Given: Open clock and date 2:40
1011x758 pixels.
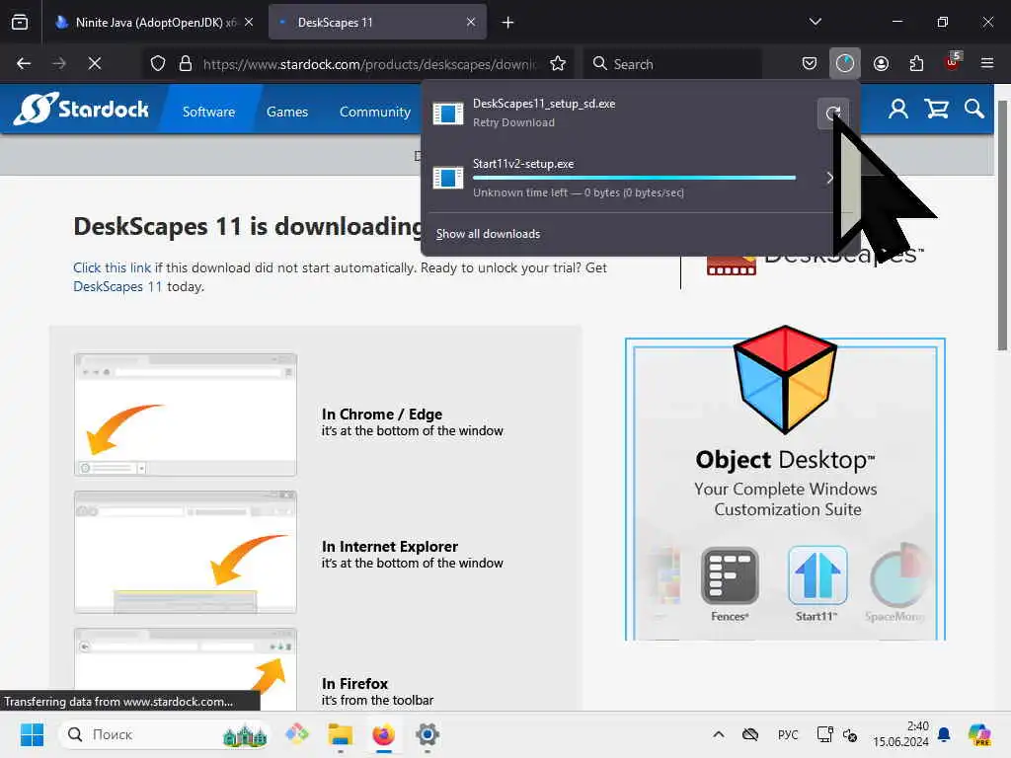Looking at the screenshot, I should click(x=900, y=734).
